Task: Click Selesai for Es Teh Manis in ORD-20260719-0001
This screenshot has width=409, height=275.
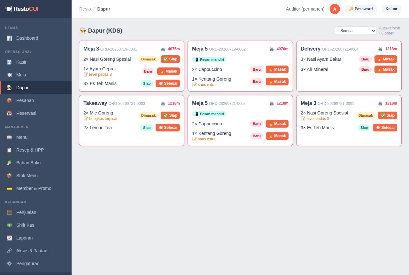Action: point(168,83)
